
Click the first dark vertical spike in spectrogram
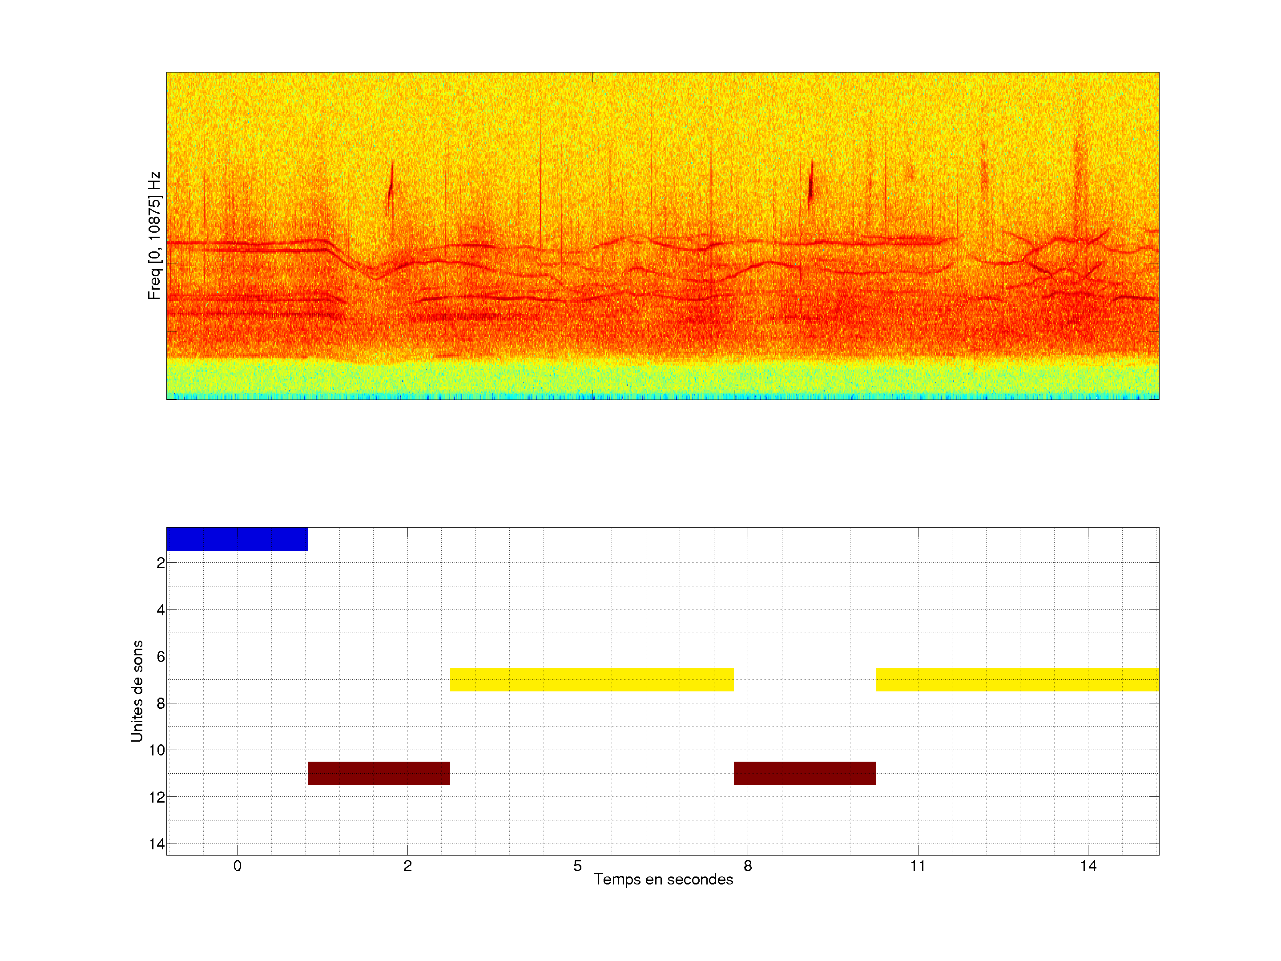391,186
